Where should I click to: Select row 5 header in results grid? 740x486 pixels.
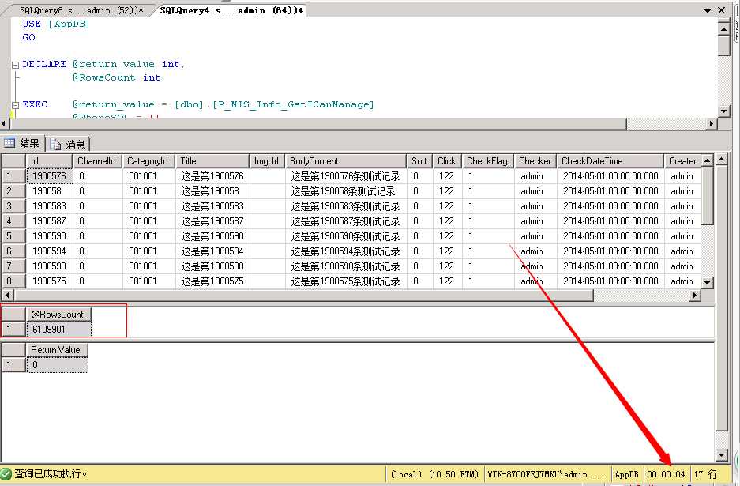[13, 236]
